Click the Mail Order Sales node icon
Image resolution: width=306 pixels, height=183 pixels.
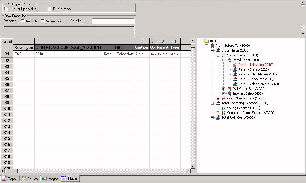click(229, 89)
